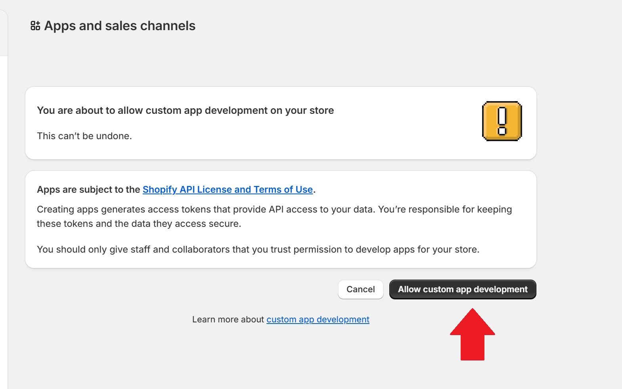The width and height of the screenshot is (622, 389).
Task: Click the 'You are about to allow' heading
Action: [185, 110]
